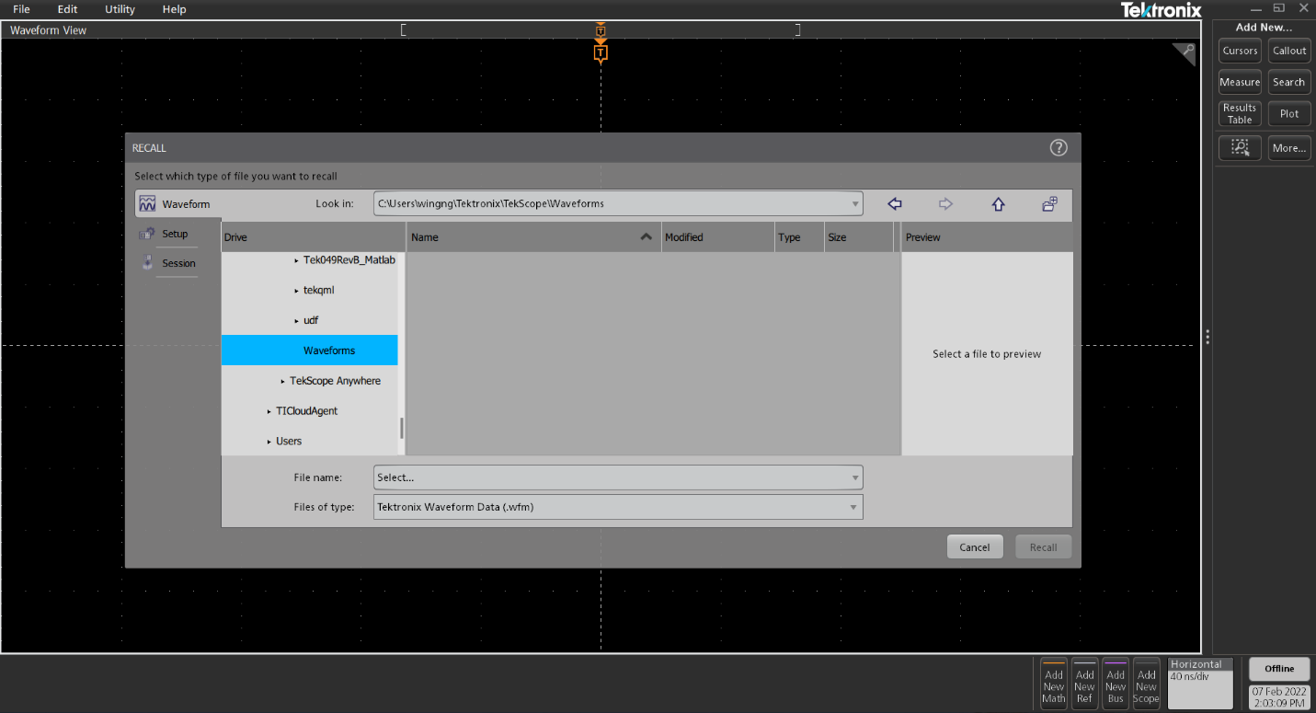1316x713 pixels.
Task: Select Waveform as the recall file type
Action: coord(184,203)
